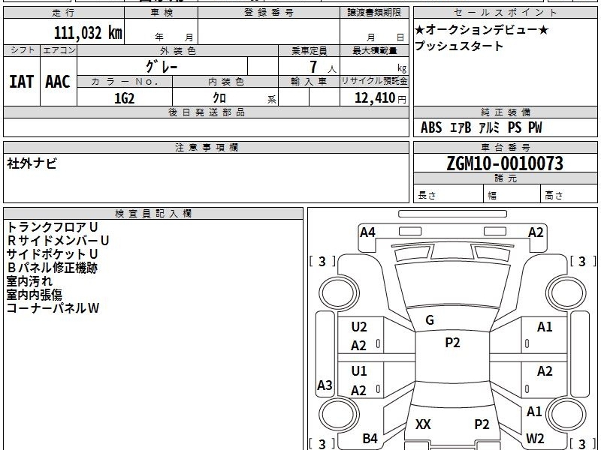Click inspector note トランクフロアU
601x450 pixels.
[53, 227]
